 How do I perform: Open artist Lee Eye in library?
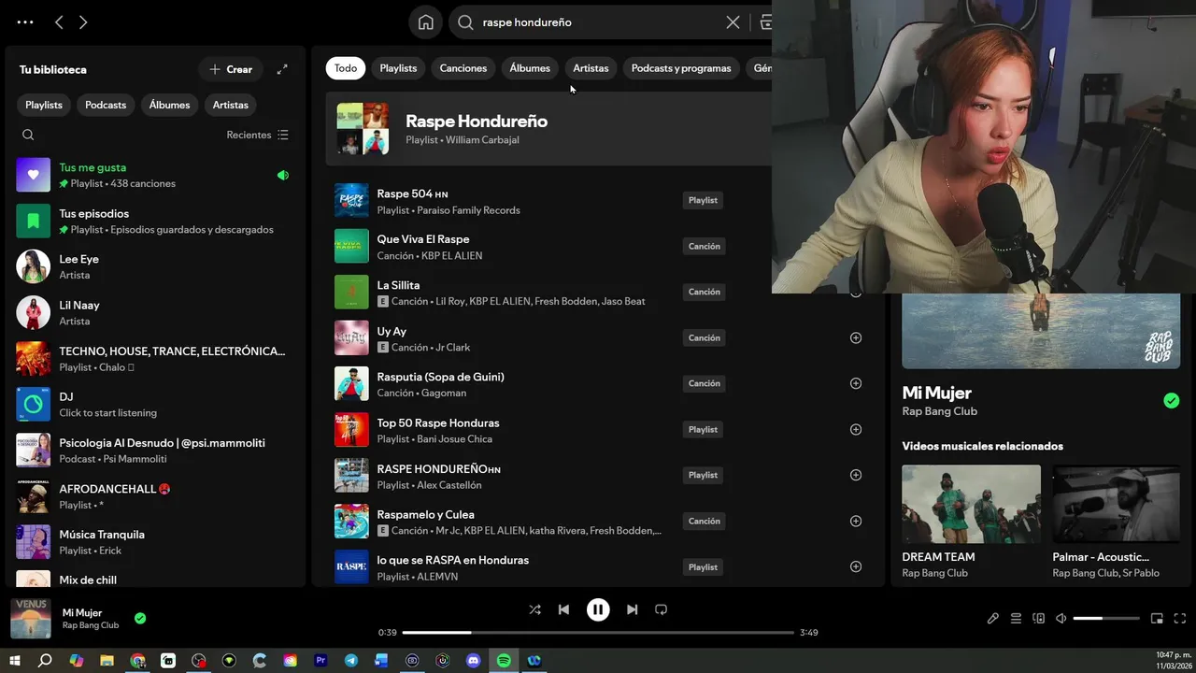click(x=154, y=266)
